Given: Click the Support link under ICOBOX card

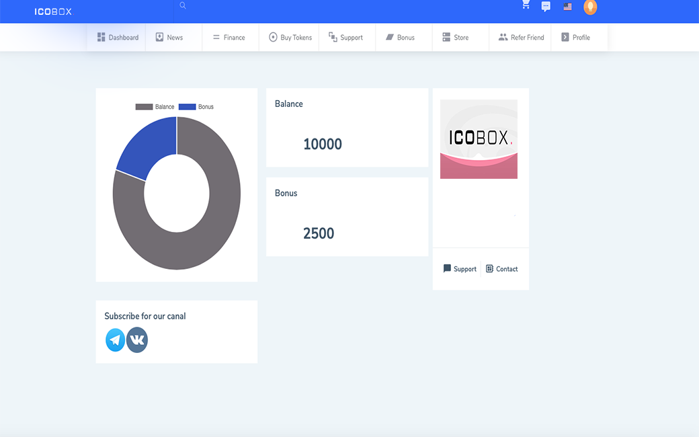Looking at the screenshot, I should click(x=460, y=269).
